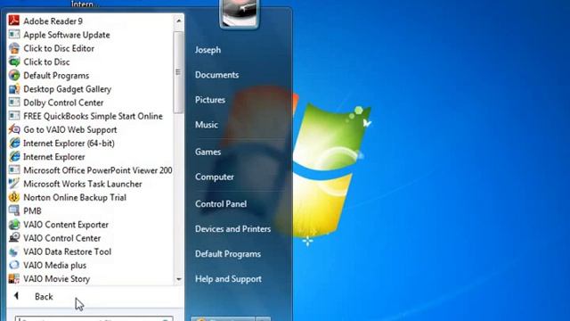Launch VAIO Data Restore Tool label
The image size is (570, 321).
point(68,251)
